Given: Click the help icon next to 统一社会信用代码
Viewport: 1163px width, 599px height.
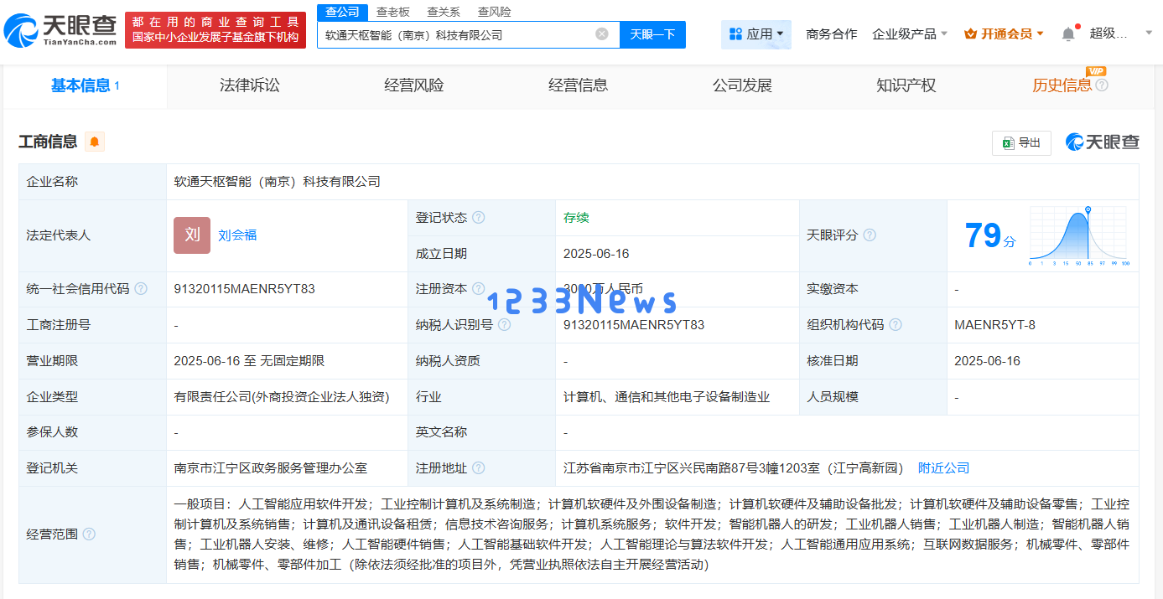Looking at the screenshot, I should click(141, 289).
